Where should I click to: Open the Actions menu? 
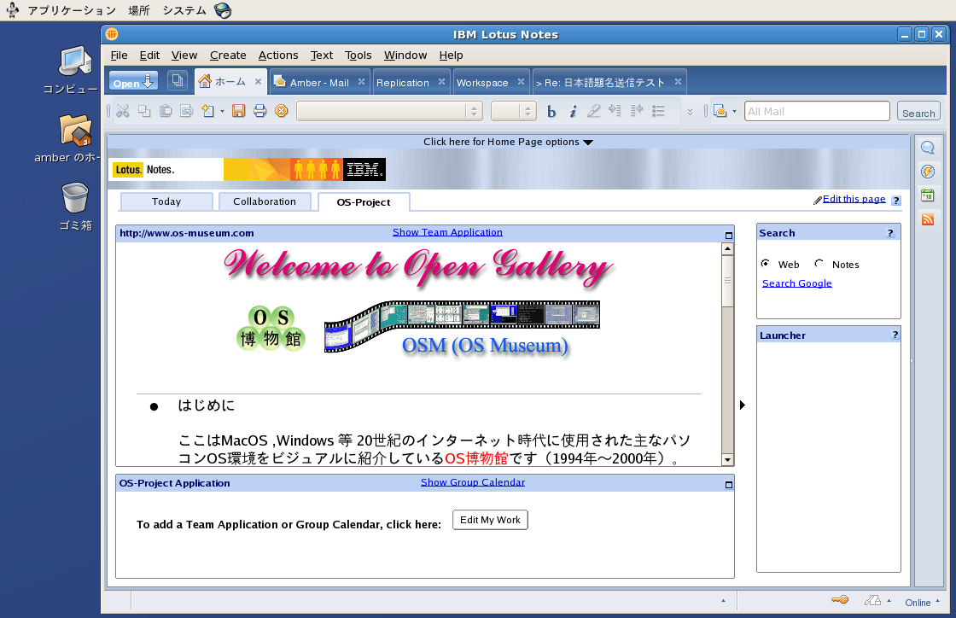point(278,55)
